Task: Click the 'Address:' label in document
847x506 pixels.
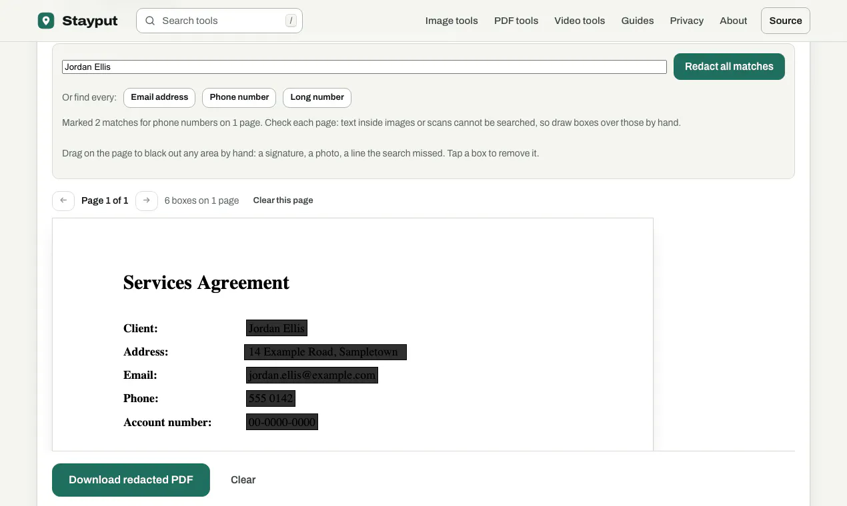Action: [146, 352]
